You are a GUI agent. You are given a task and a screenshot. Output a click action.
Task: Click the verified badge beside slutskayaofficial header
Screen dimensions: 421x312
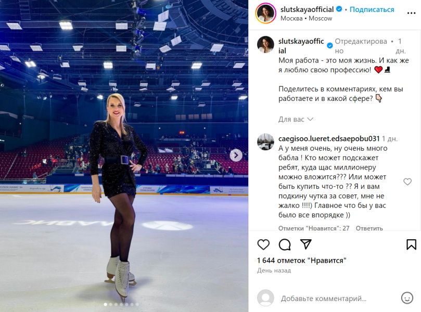point(339,9)
